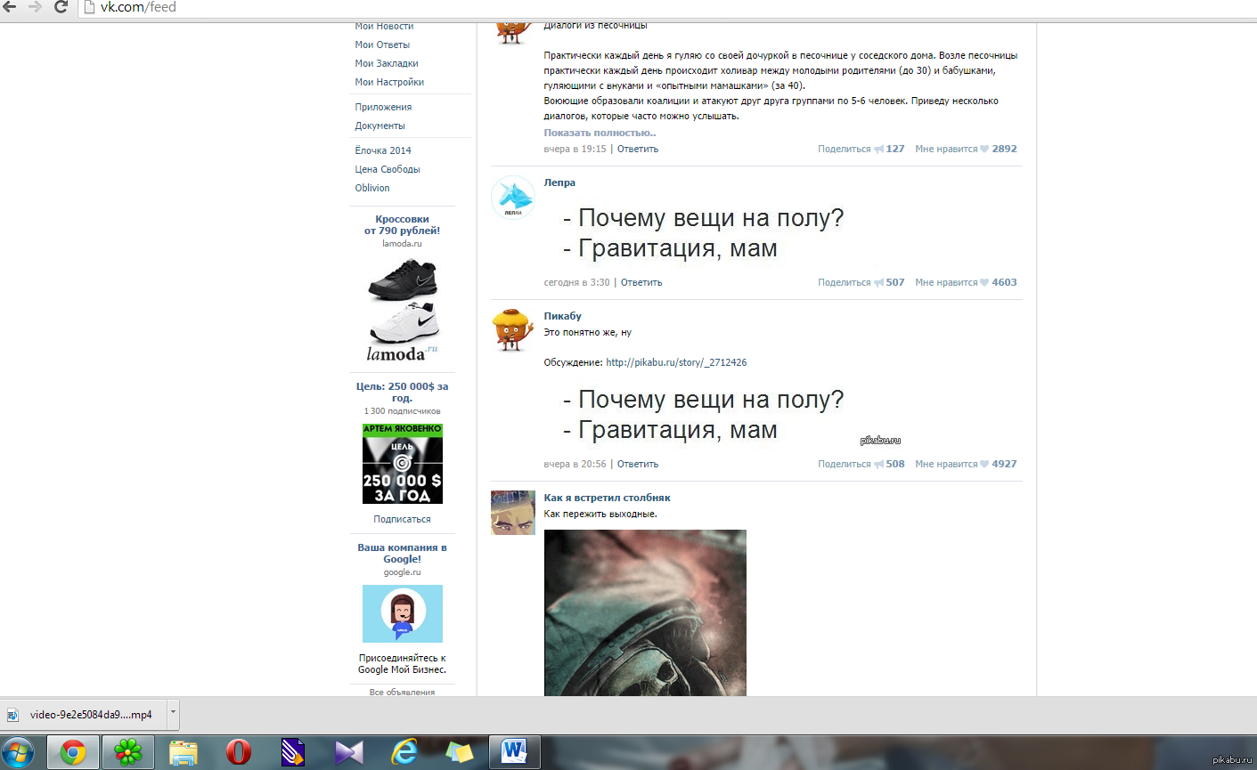Viewport: 1257px width, 770px height.
Task: Open Internet Explorer from the taskbar
Action: (x=404, y=752)
